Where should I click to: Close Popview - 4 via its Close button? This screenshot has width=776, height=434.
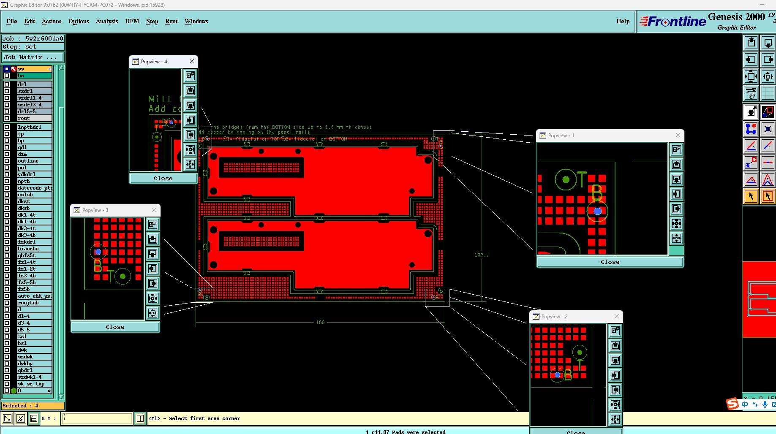[163, 178]
